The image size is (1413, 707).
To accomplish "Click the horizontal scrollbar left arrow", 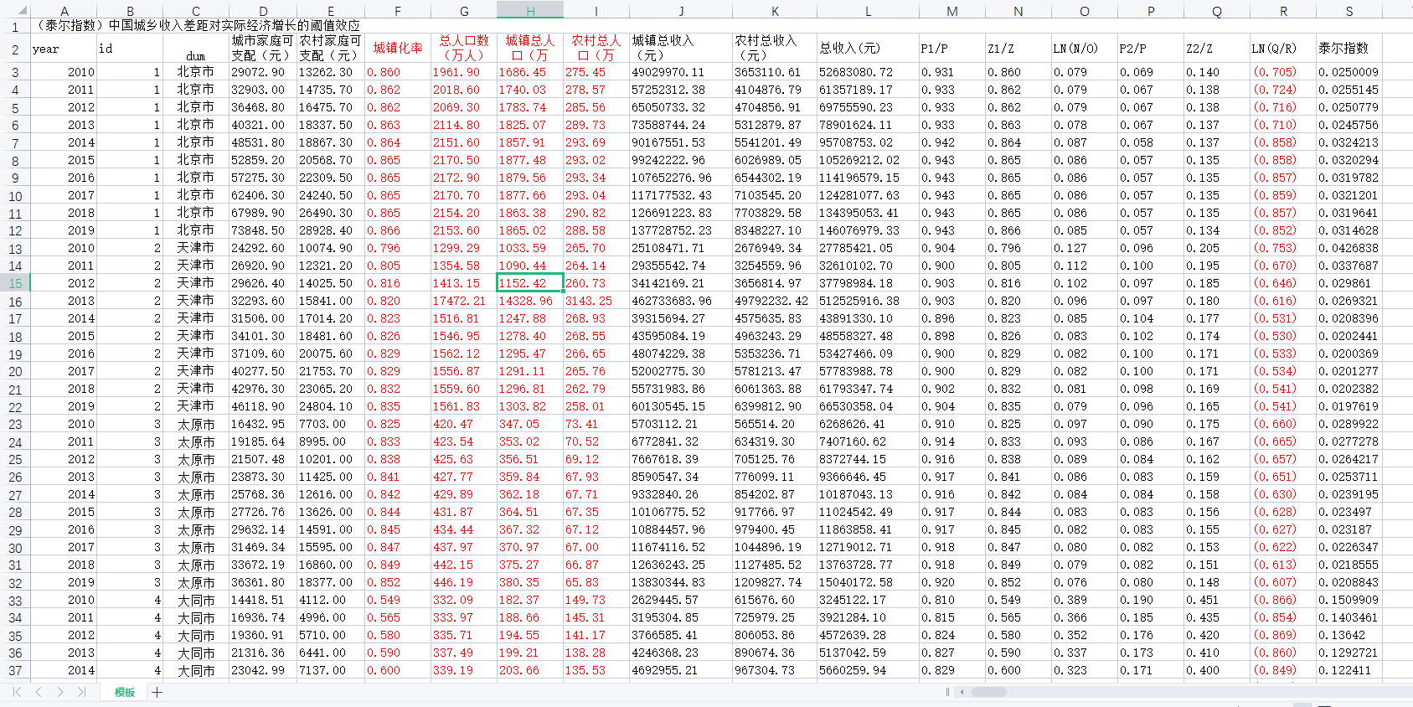I will click(962, 692).
